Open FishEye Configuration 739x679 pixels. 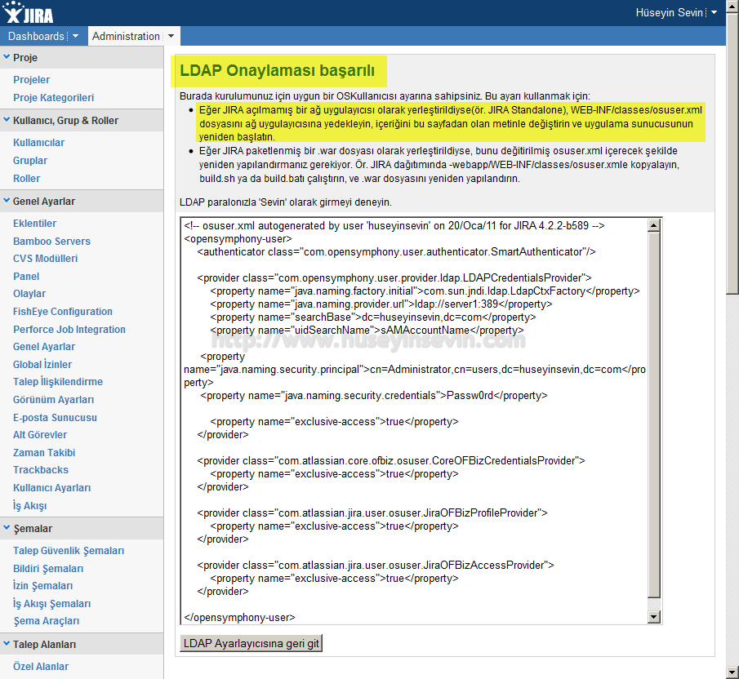click(63, 311)
